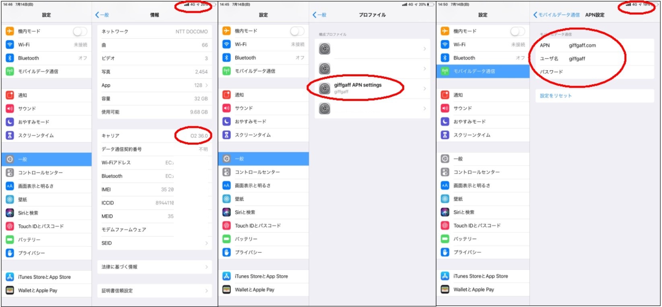Select サウンド row in プロファイル screenshot sidebar

pyautogui.click(x=263, y=108)
